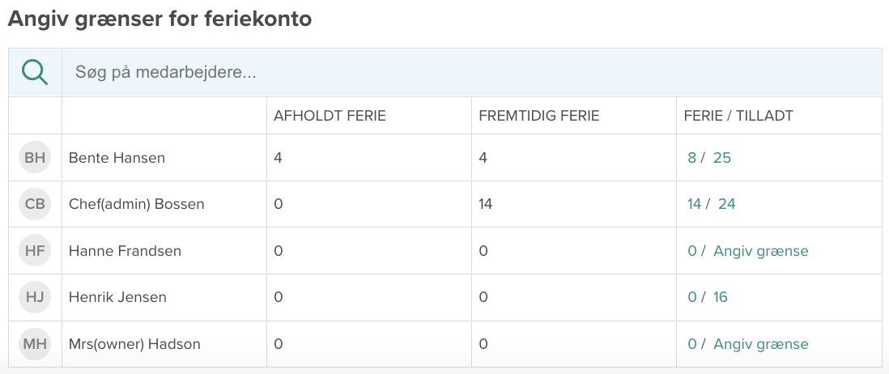The width and height of the screenshot is (889, 374).
Task: Edit Chef(admin) Bossen's allowed limit 24
Action: tap(726, 204)
